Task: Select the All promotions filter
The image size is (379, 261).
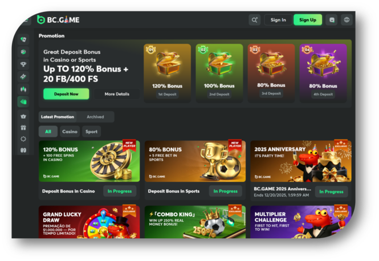Action: point(48,132)
